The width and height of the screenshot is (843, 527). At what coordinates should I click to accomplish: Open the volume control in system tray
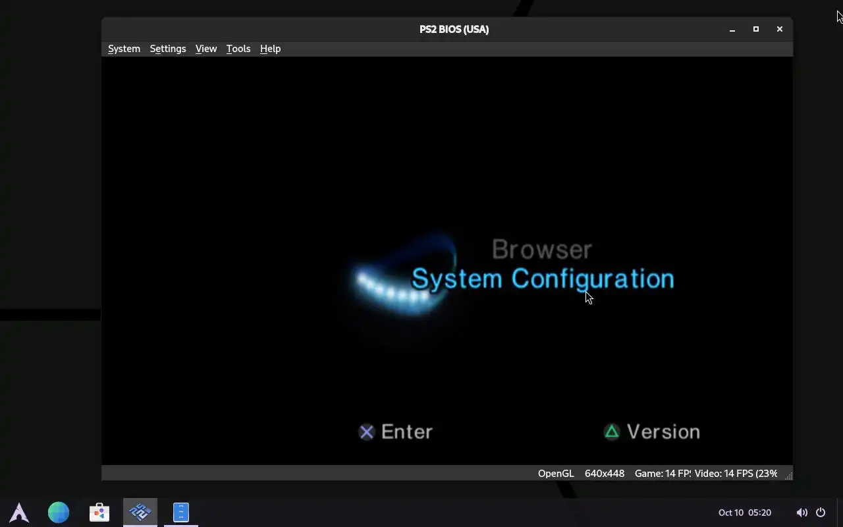pyautogui.click(x=802, y=513)
